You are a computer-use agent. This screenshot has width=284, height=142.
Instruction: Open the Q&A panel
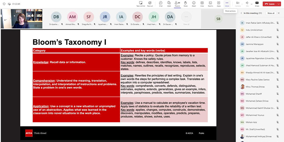pos(169,4)
